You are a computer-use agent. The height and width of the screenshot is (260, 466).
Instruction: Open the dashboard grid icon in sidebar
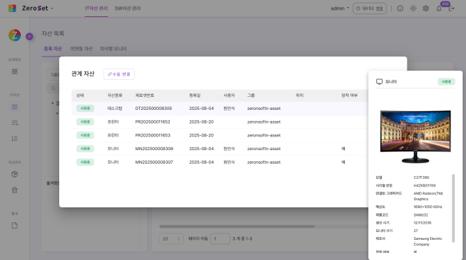[14, 71]
